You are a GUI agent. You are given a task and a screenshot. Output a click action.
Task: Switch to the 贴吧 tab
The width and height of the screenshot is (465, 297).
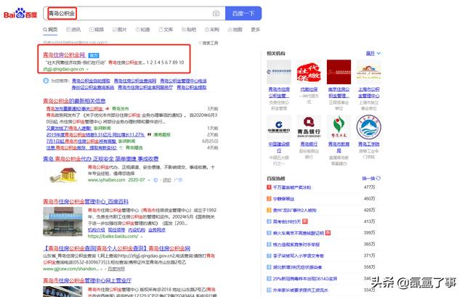coord(189,30)
